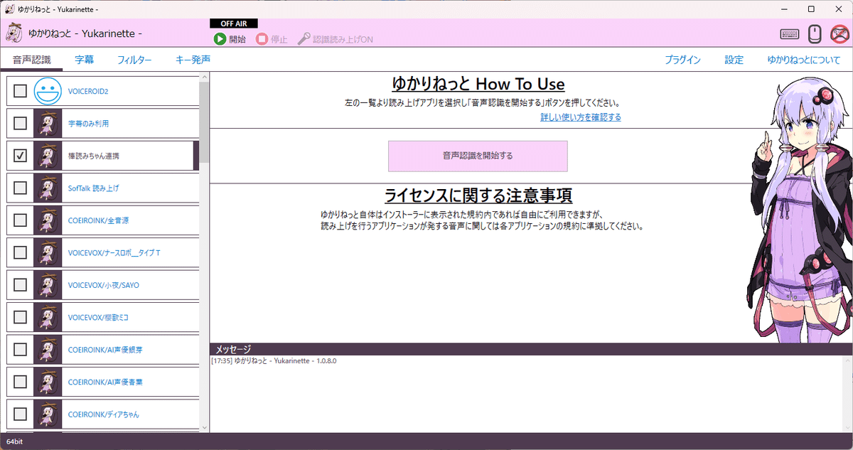853x450 pixels.
Task: Select the 棒読みちゃん連携 list entry text
Action: [x=94, y=156]
